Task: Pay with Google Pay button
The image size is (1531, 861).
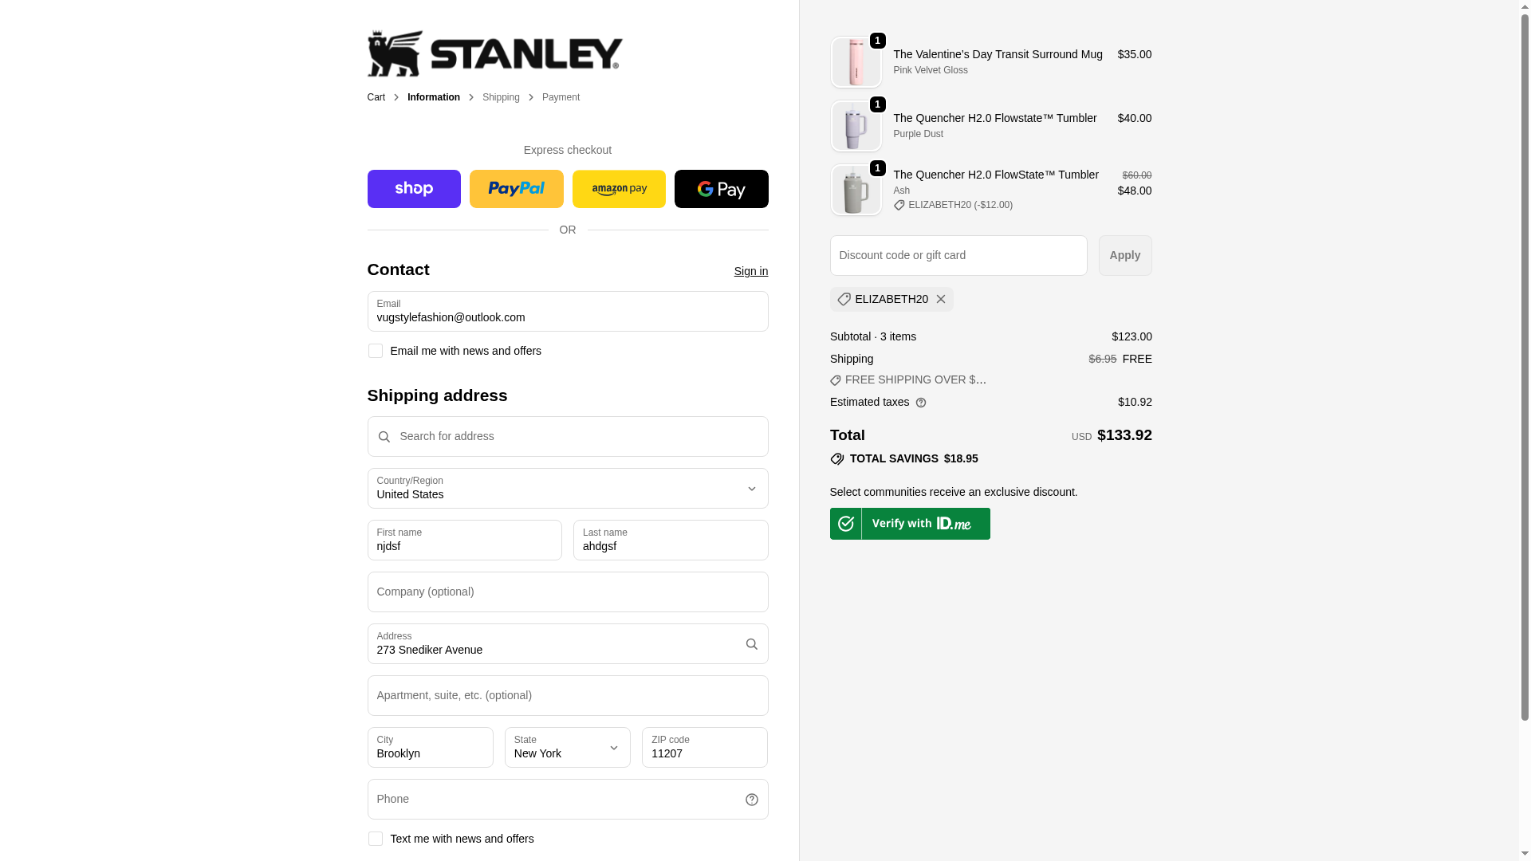Action: 721,189
